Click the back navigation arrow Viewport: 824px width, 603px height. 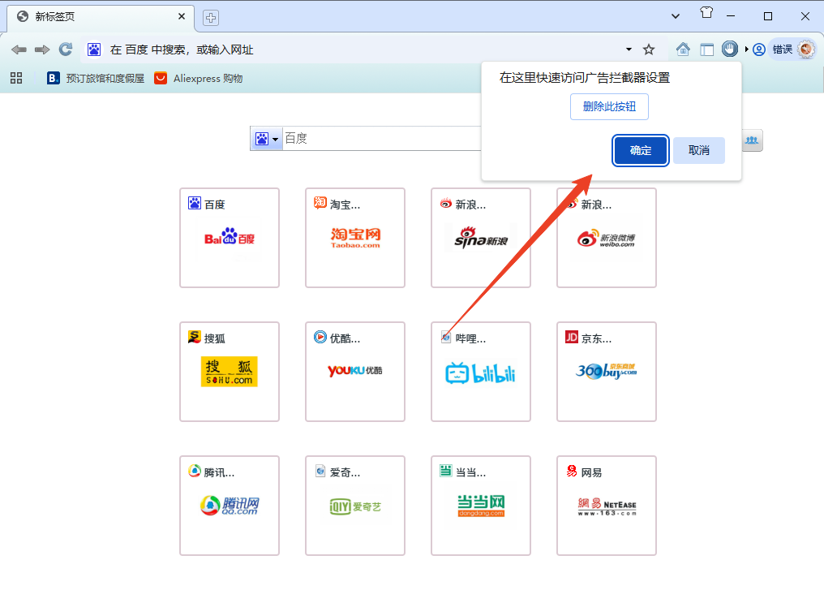click(x=19, y=49)
